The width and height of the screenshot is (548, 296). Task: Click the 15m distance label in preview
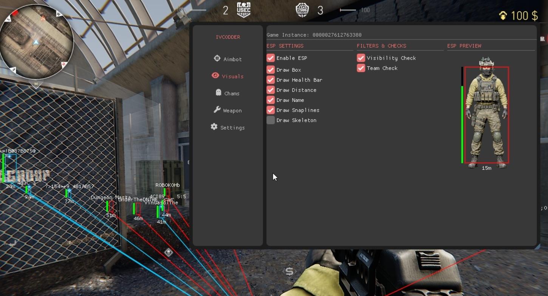coord(487,168)
